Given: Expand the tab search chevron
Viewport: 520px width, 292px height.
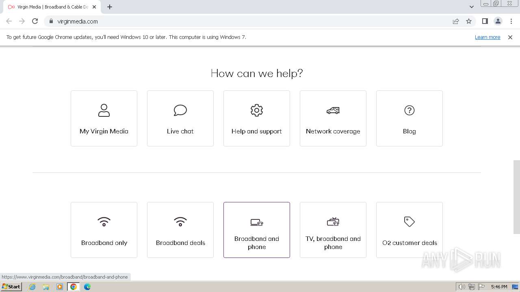Looking at the screenshot, I should 472,7.
